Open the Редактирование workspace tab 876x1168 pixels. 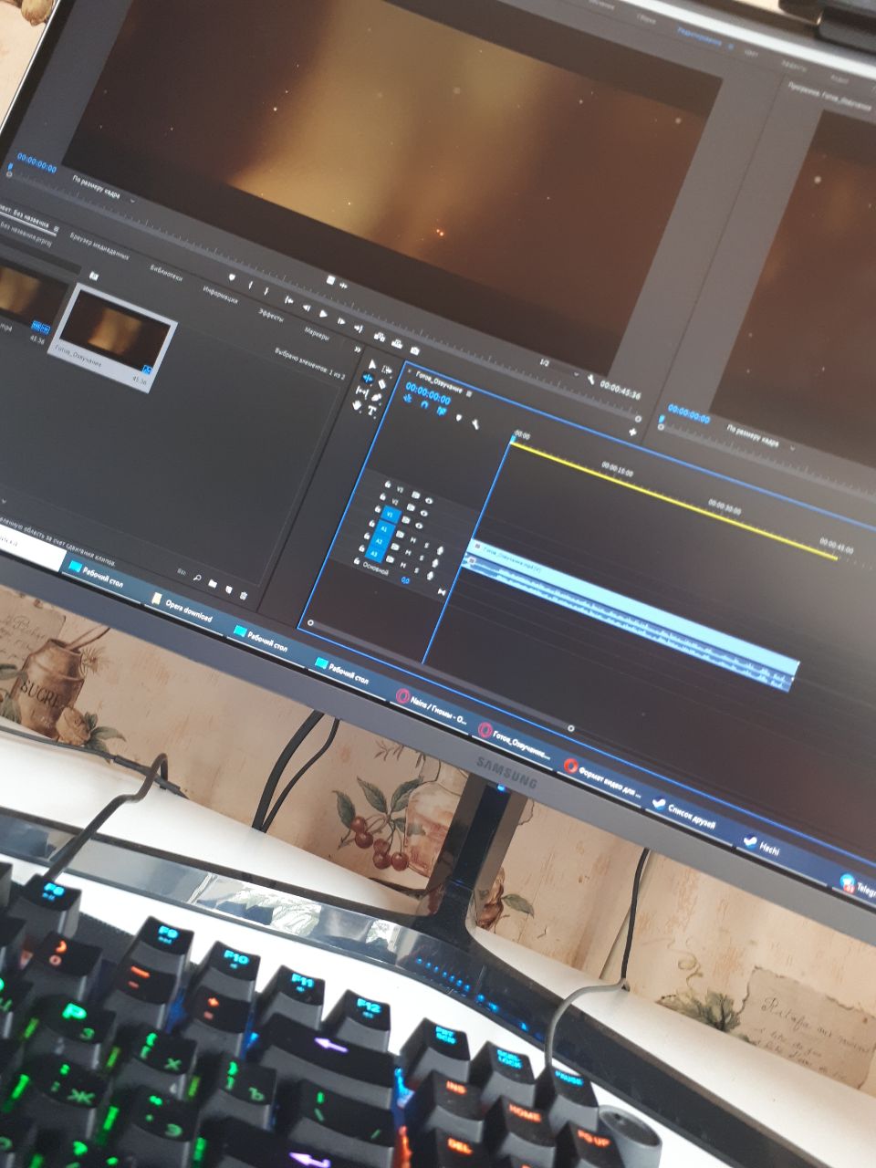coord(698,36)
